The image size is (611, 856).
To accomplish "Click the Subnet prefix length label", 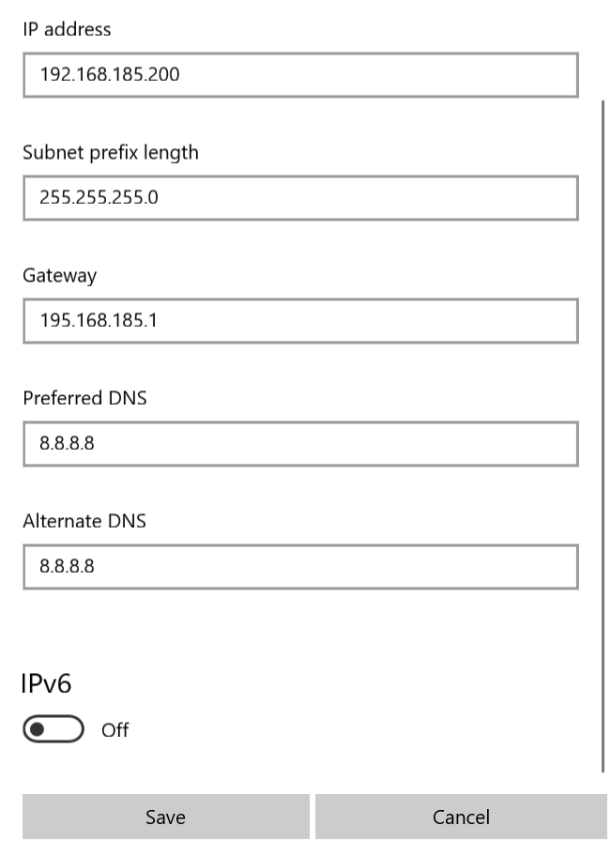I will click(x=110, y=152).
